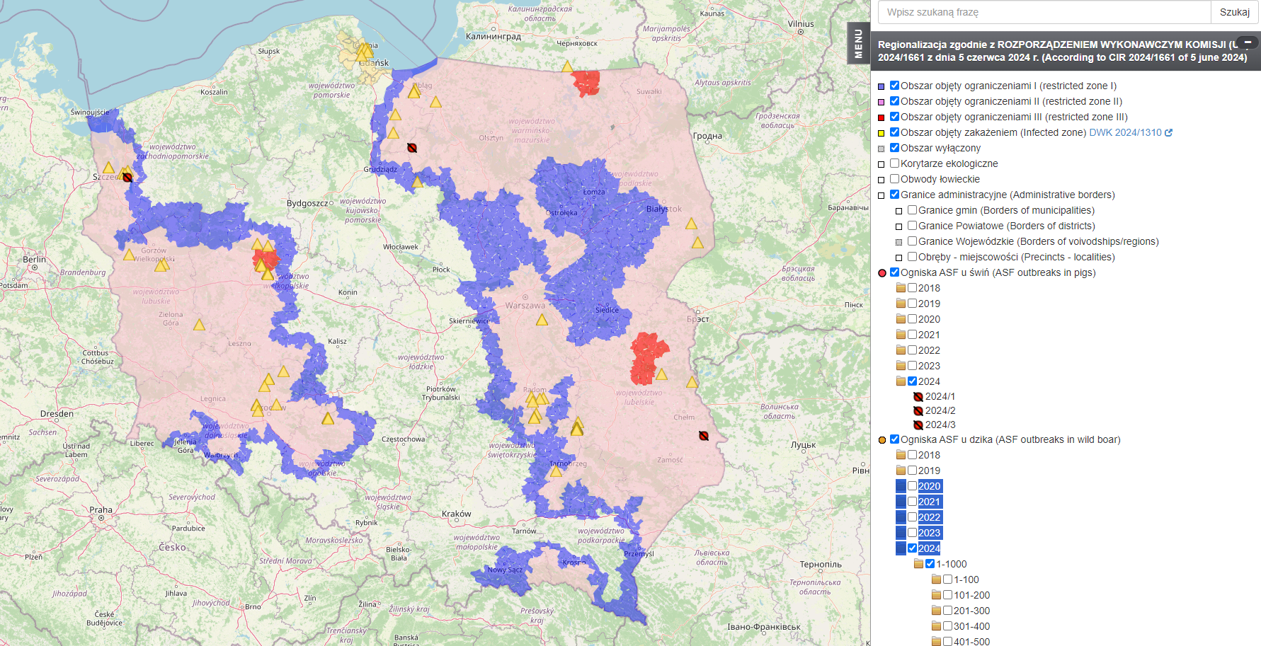Toggle the Obwody łowieckie checkbox
This screenshot has height=646, width=1261.
pyautogui.click(x=895, y=179)
